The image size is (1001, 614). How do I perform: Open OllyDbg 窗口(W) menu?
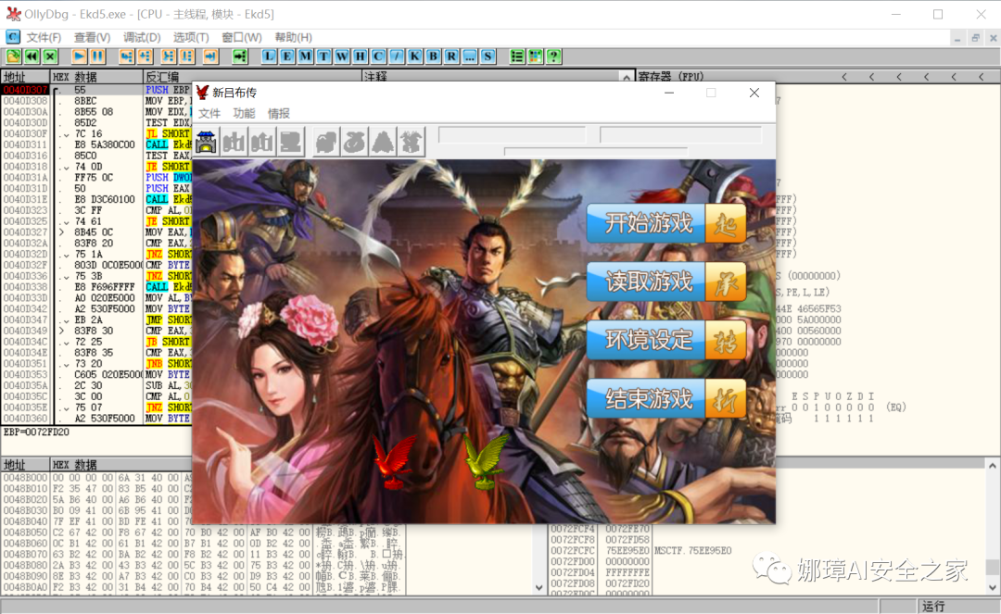point(242,38)
